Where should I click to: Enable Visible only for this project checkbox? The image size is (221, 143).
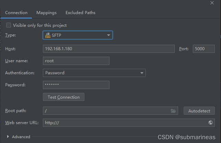pyautogui.click(x=9, y=25)
